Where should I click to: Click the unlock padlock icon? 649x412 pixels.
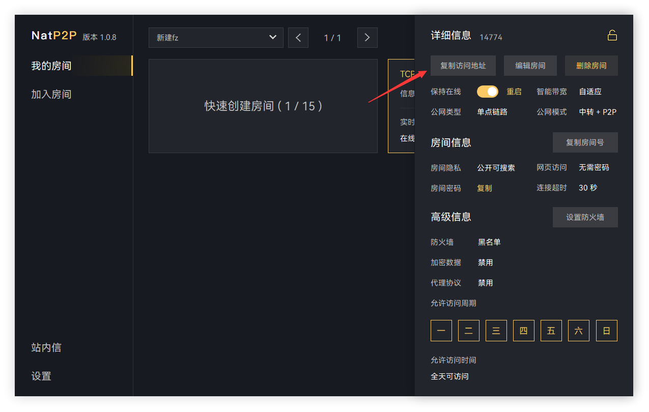point(612,36)
